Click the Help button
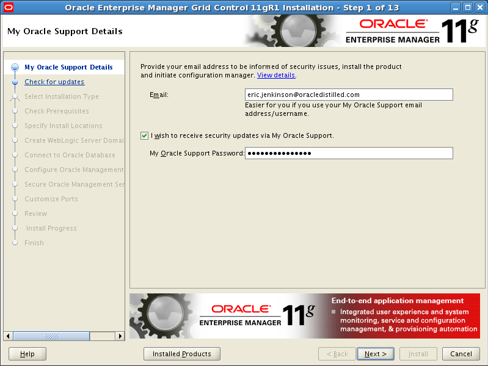The width and height of the screenshot is (488, 366). pyautogui.click(x=27, y=354)
